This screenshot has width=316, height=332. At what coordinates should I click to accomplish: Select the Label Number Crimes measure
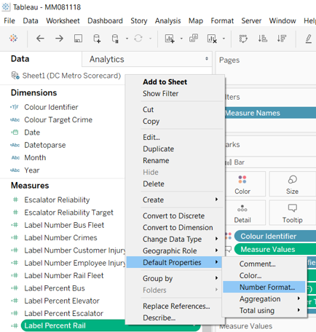[60, 237]
